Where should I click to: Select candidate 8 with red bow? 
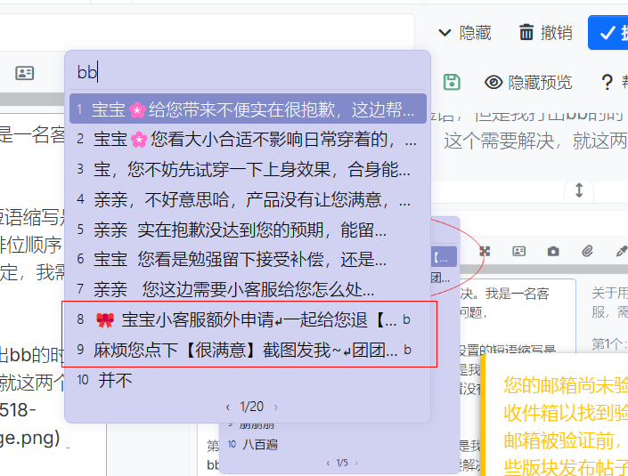click(x=248, y=319)
